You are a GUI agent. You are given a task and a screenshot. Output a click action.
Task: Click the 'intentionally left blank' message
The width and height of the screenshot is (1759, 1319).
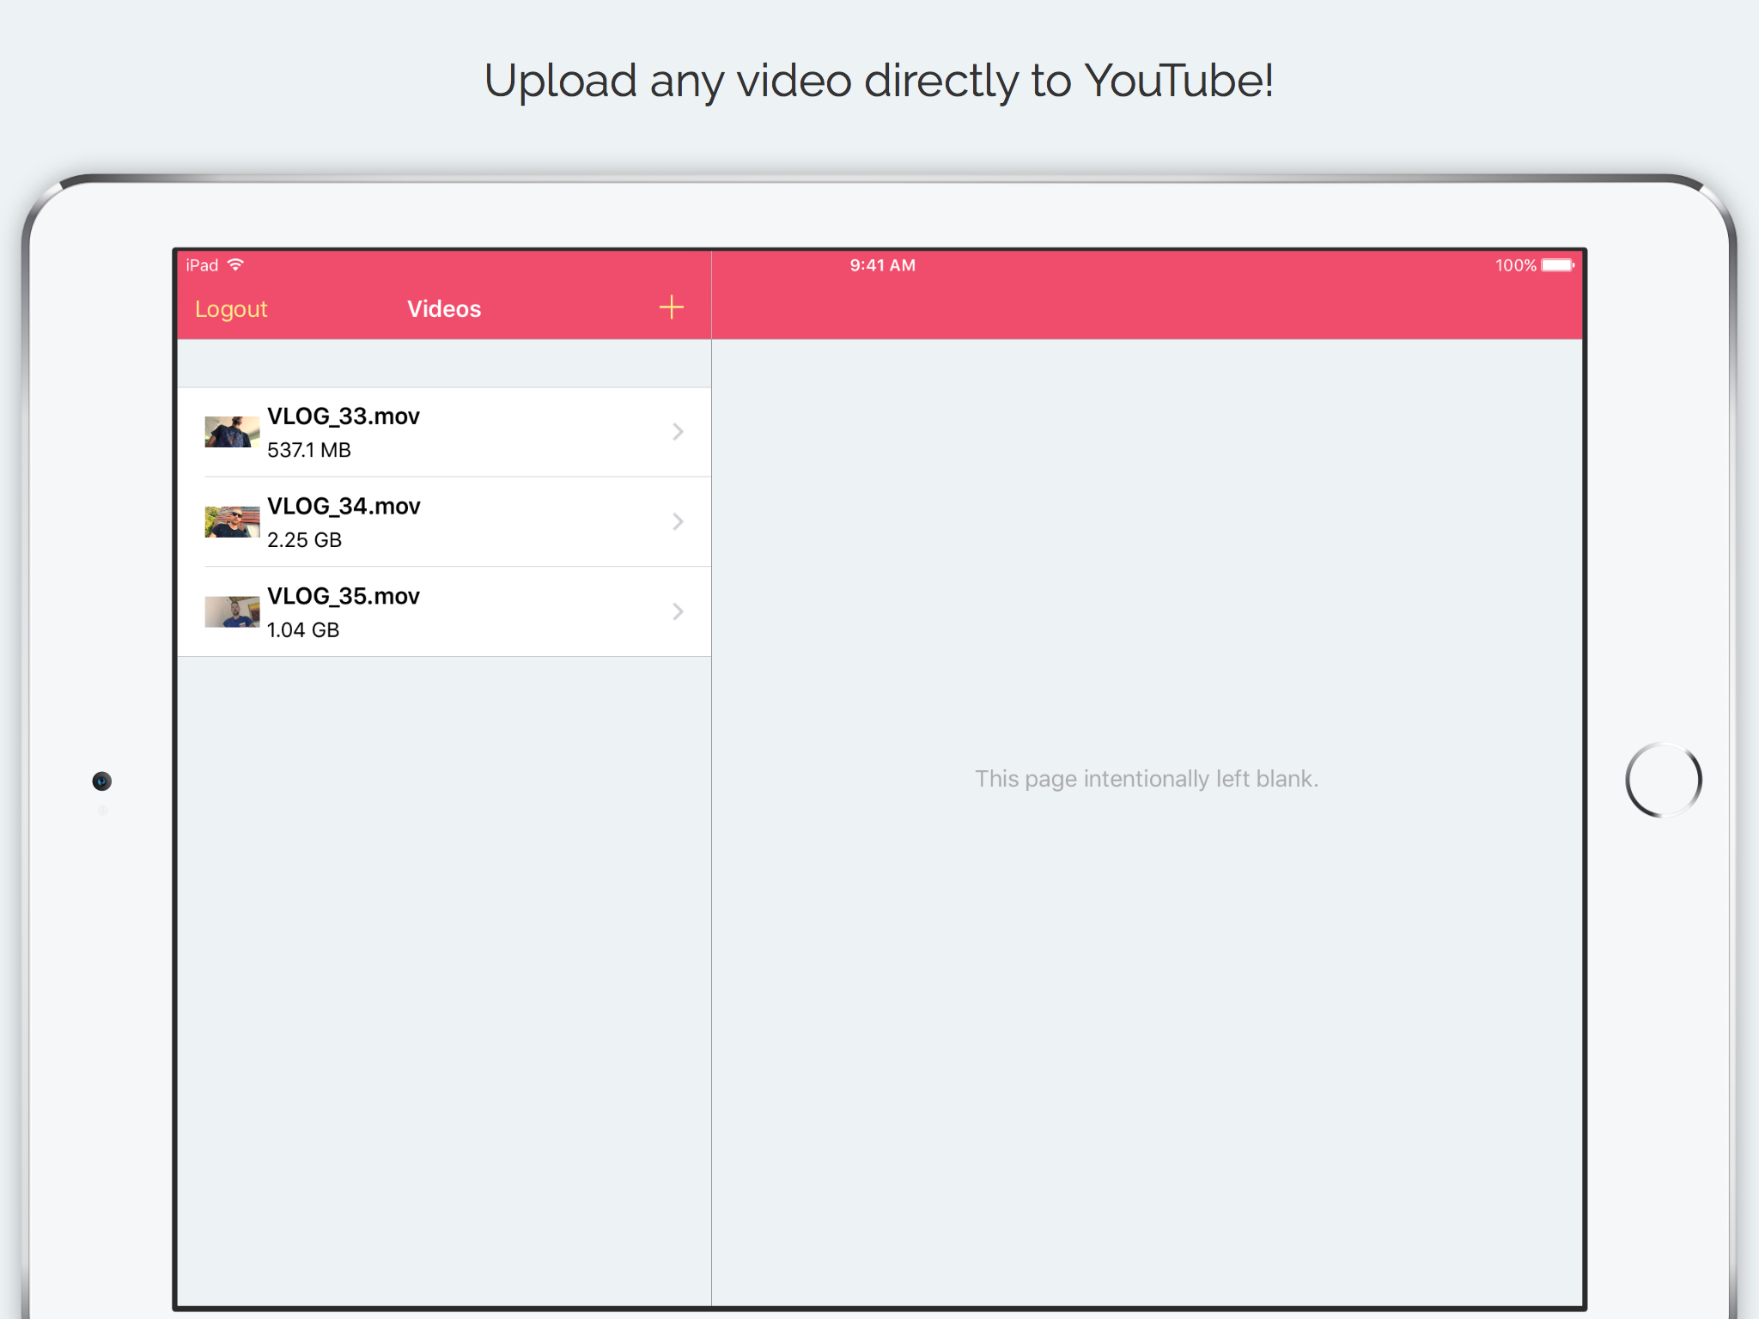[1147, 779]
